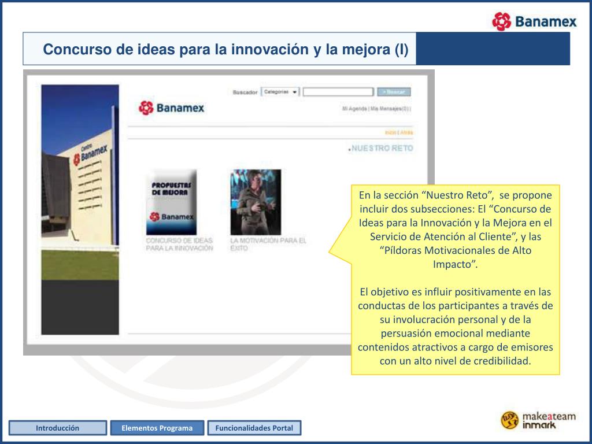The height and width of the screenshot is (444, 592).
Task: Click the slide title Concurso de ideas
Action: tap(225, 50)
